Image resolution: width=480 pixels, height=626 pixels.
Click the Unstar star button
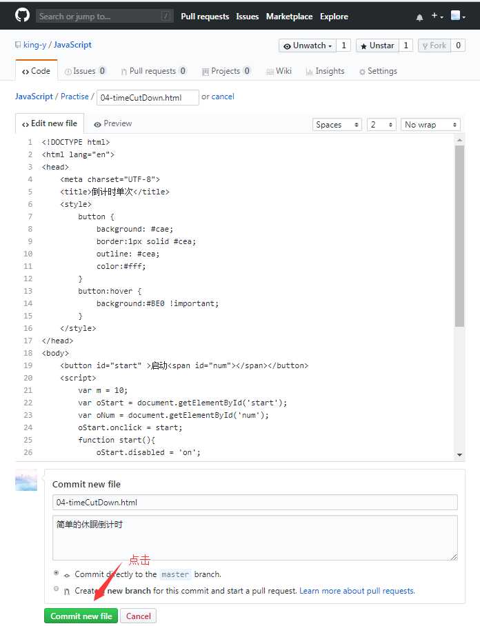click(x=377, y=46)
